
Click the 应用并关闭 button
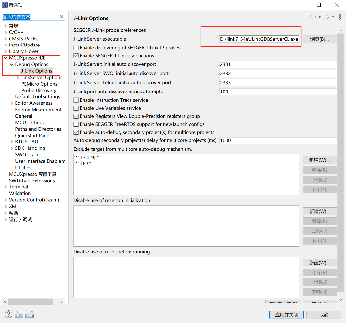click(x=286, y=315)
